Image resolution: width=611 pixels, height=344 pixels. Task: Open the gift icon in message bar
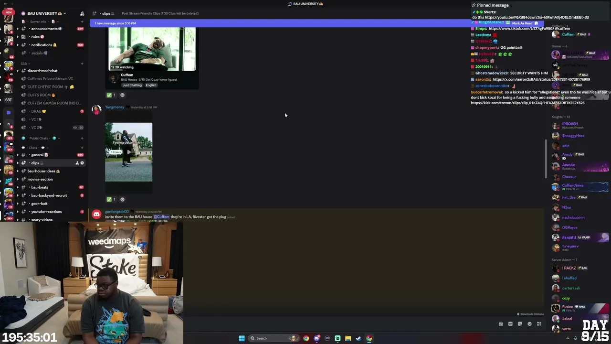[x=501, y=324]
